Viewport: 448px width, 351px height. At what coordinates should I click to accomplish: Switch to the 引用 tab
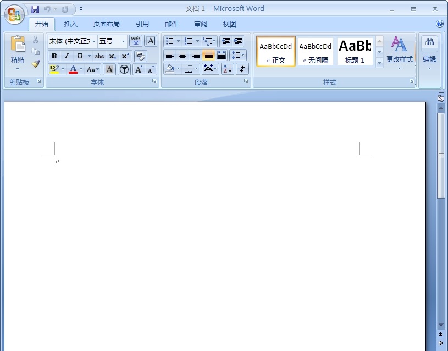142,24
